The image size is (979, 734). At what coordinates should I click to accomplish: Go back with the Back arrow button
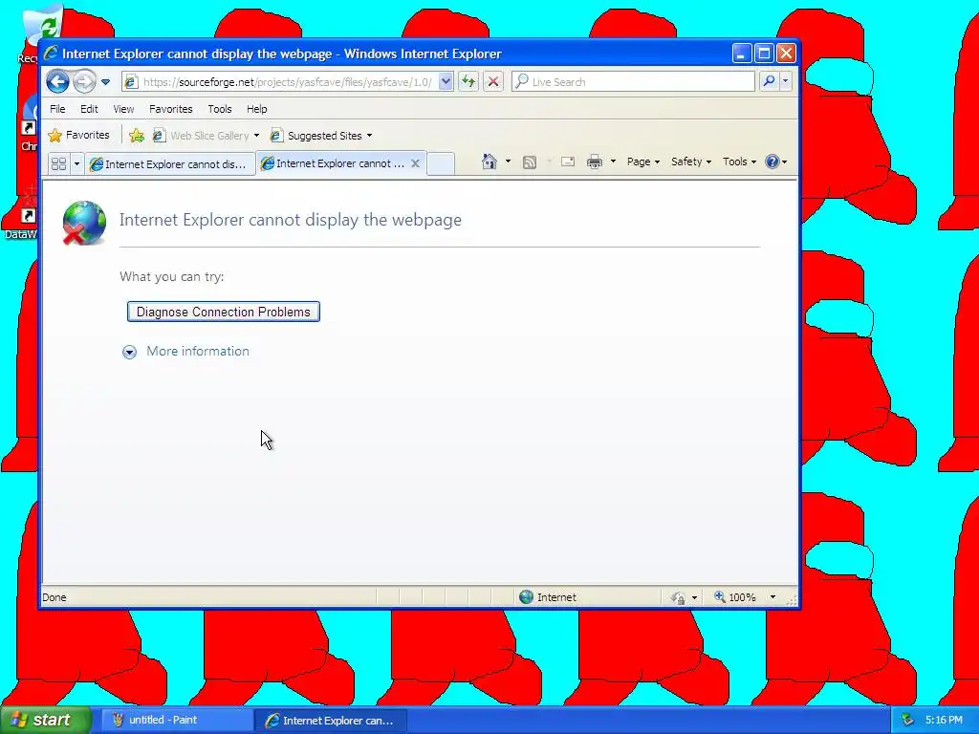57,82
